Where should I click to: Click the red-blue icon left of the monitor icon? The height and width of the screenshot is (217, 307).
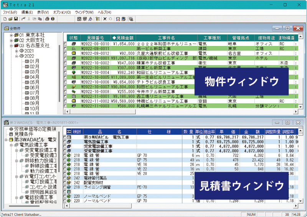tap(118, 19)
